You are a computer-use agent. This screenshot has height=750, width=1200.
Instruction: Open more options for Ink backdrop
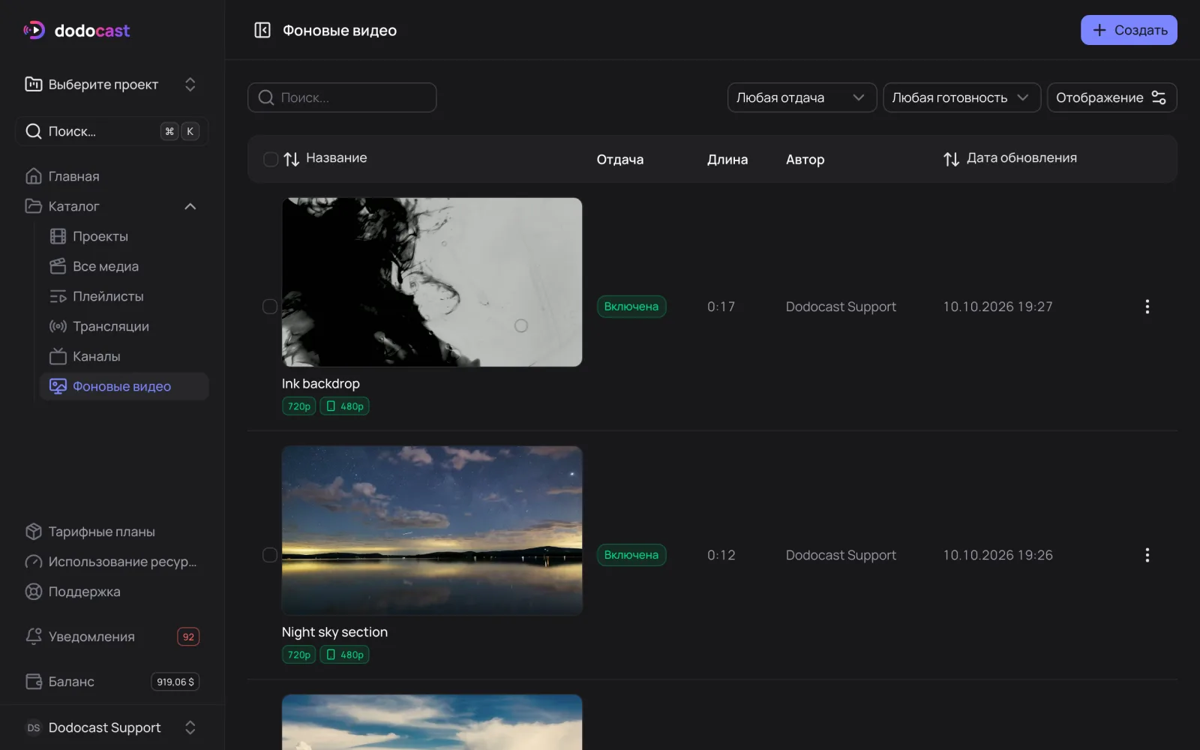[1147, 307]
